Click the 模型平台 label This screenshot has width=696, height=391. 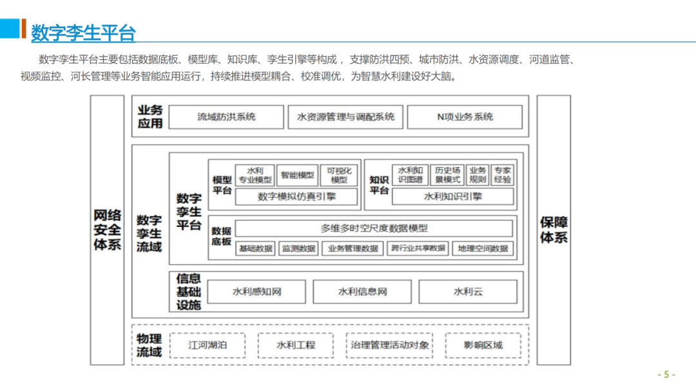coord(222,185)
